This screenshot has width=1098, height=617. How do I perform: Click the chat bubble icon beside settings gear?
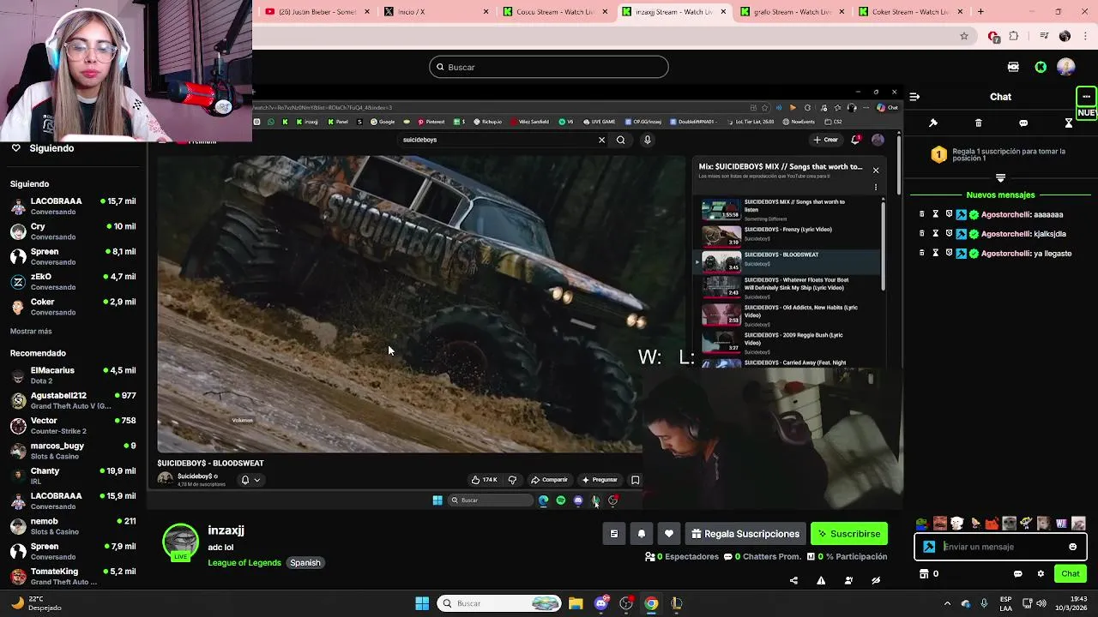(x=1018, y=574)
